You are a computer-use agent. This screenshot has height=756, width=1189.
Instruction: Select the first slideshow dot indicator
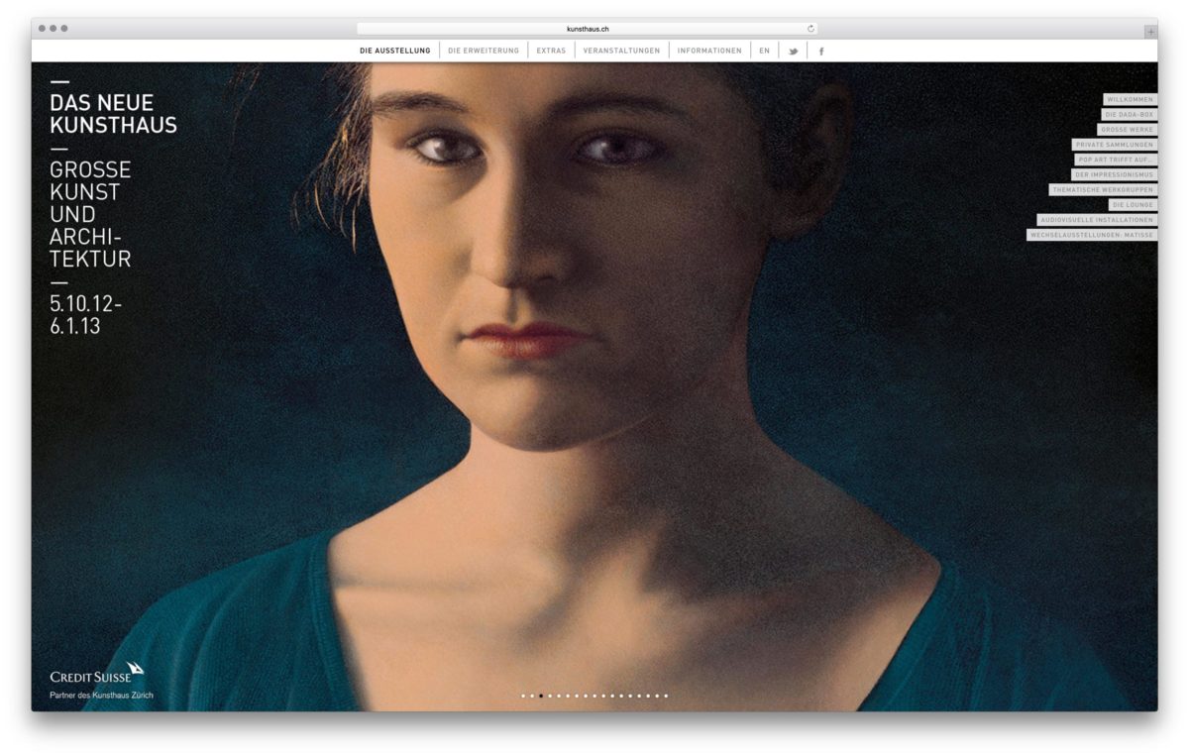(x=523, y=696)
